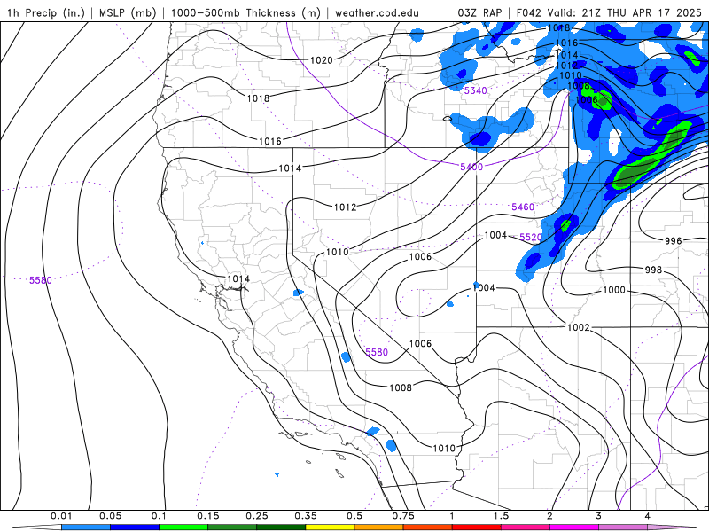The width and height of the screenshot is (709, 532).
Task: Click the legend value 2
Action: point(549,516)
